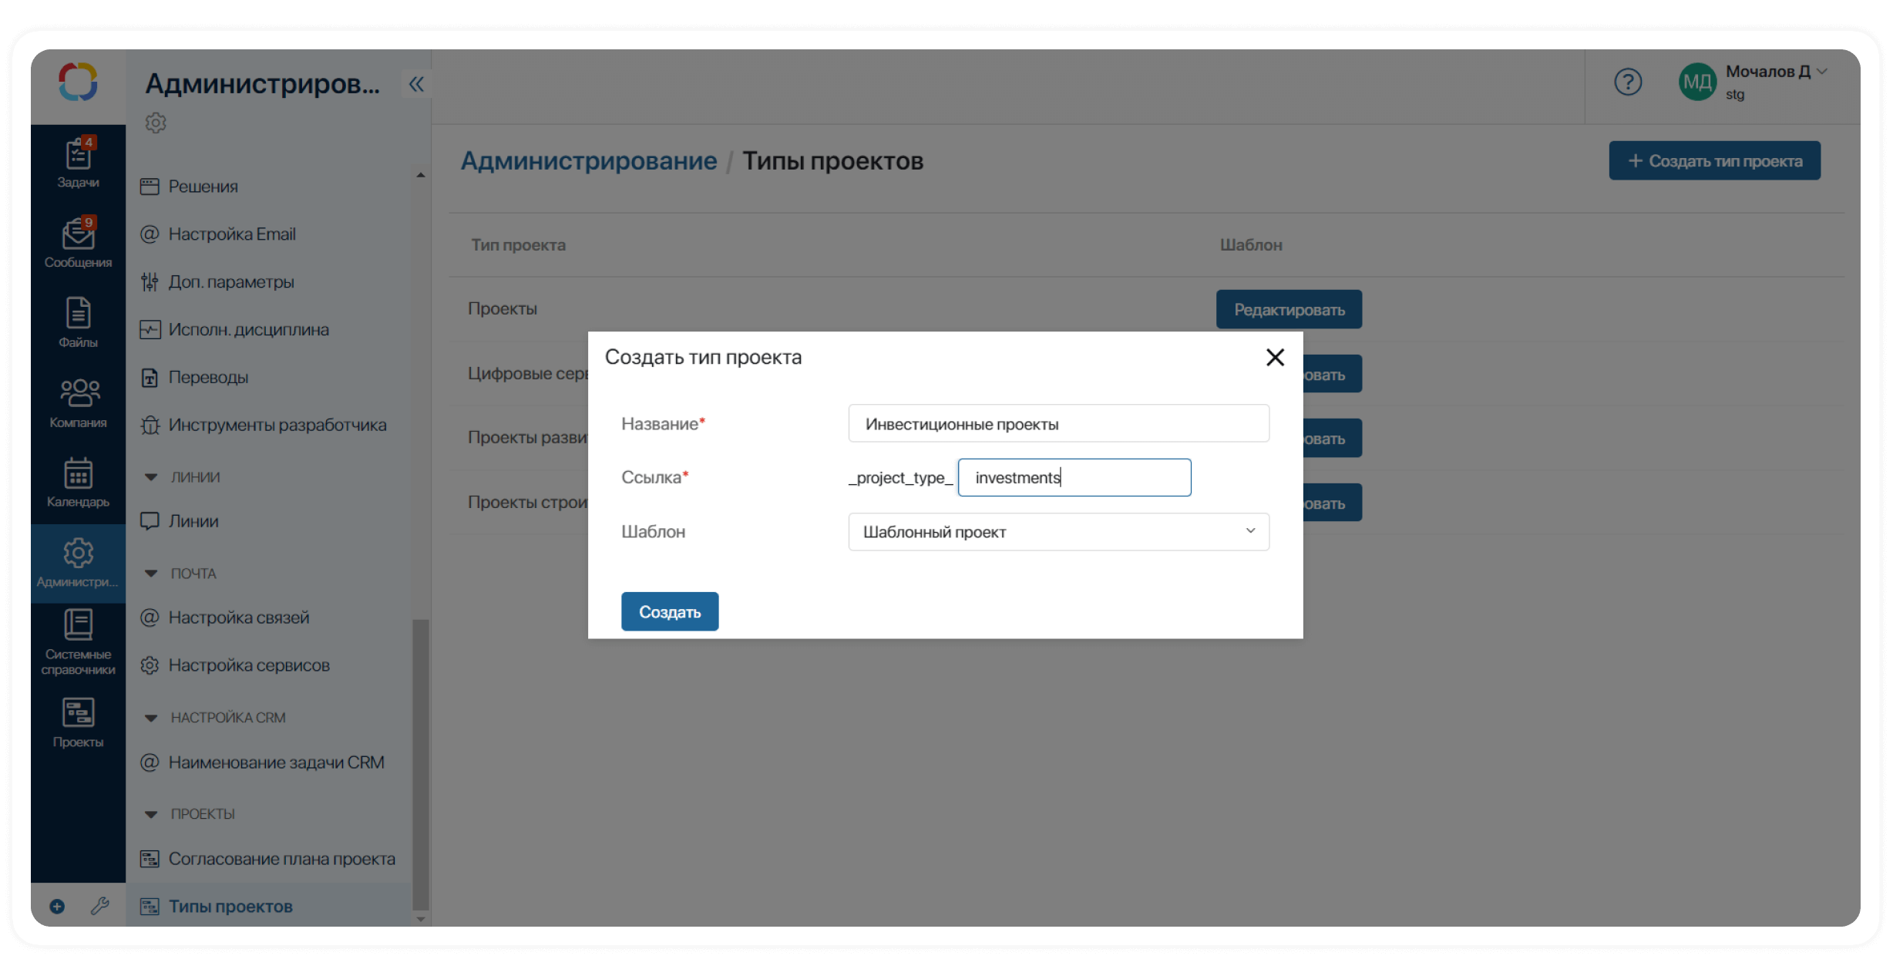Collapse the ПОЧТА section
This screenshot has width=1893, height=976.
pos(151,573)
